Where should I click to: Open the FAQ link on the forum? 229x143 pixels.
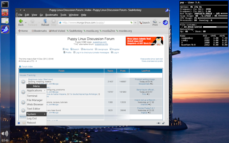(x=66, y=49)
